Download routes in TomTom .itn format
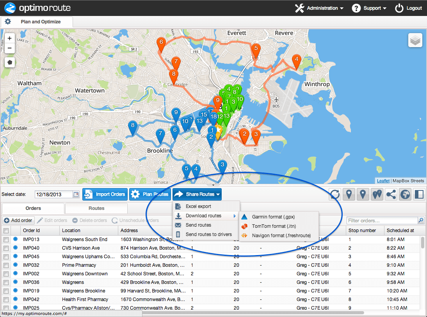 (279, 226)
